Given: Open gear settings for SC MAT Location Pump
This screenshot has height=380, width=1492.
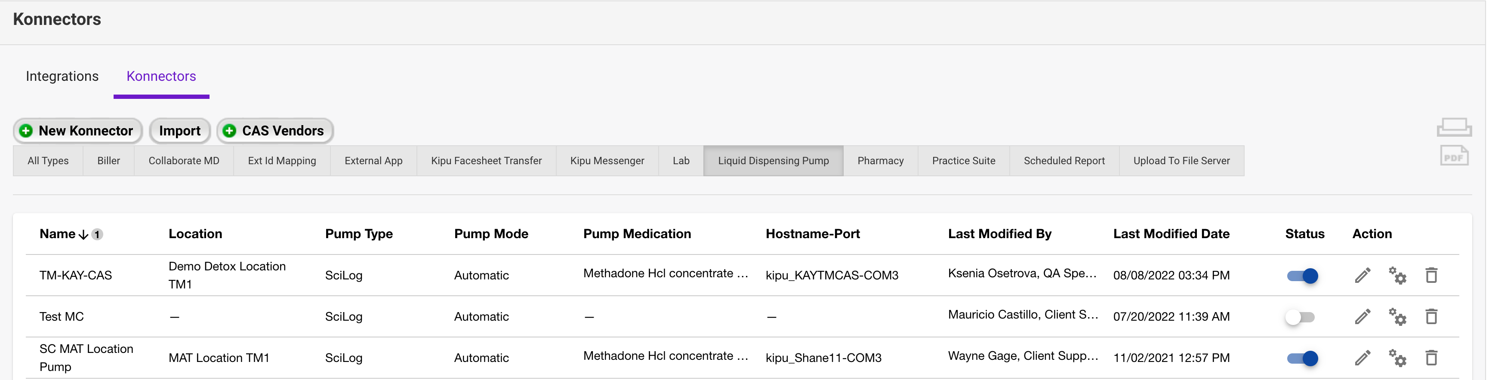Looking at the screenshot, I should (1397, 358).
